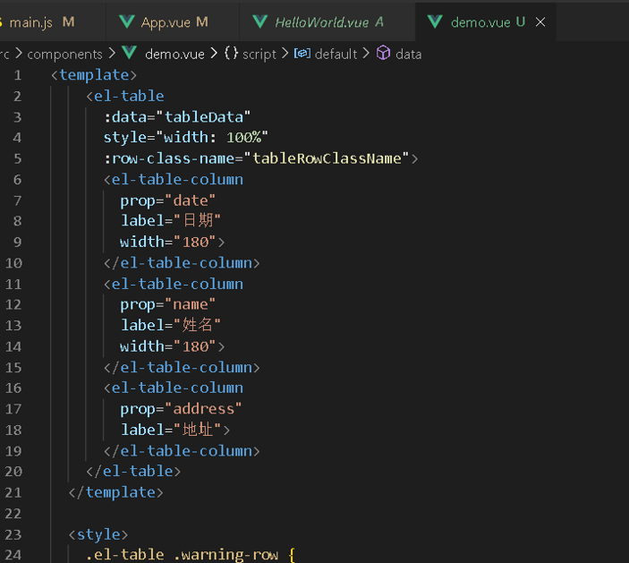Open the components breadcrumb folder
This screenshot has width=629, height=563.
tap(64, 54)
